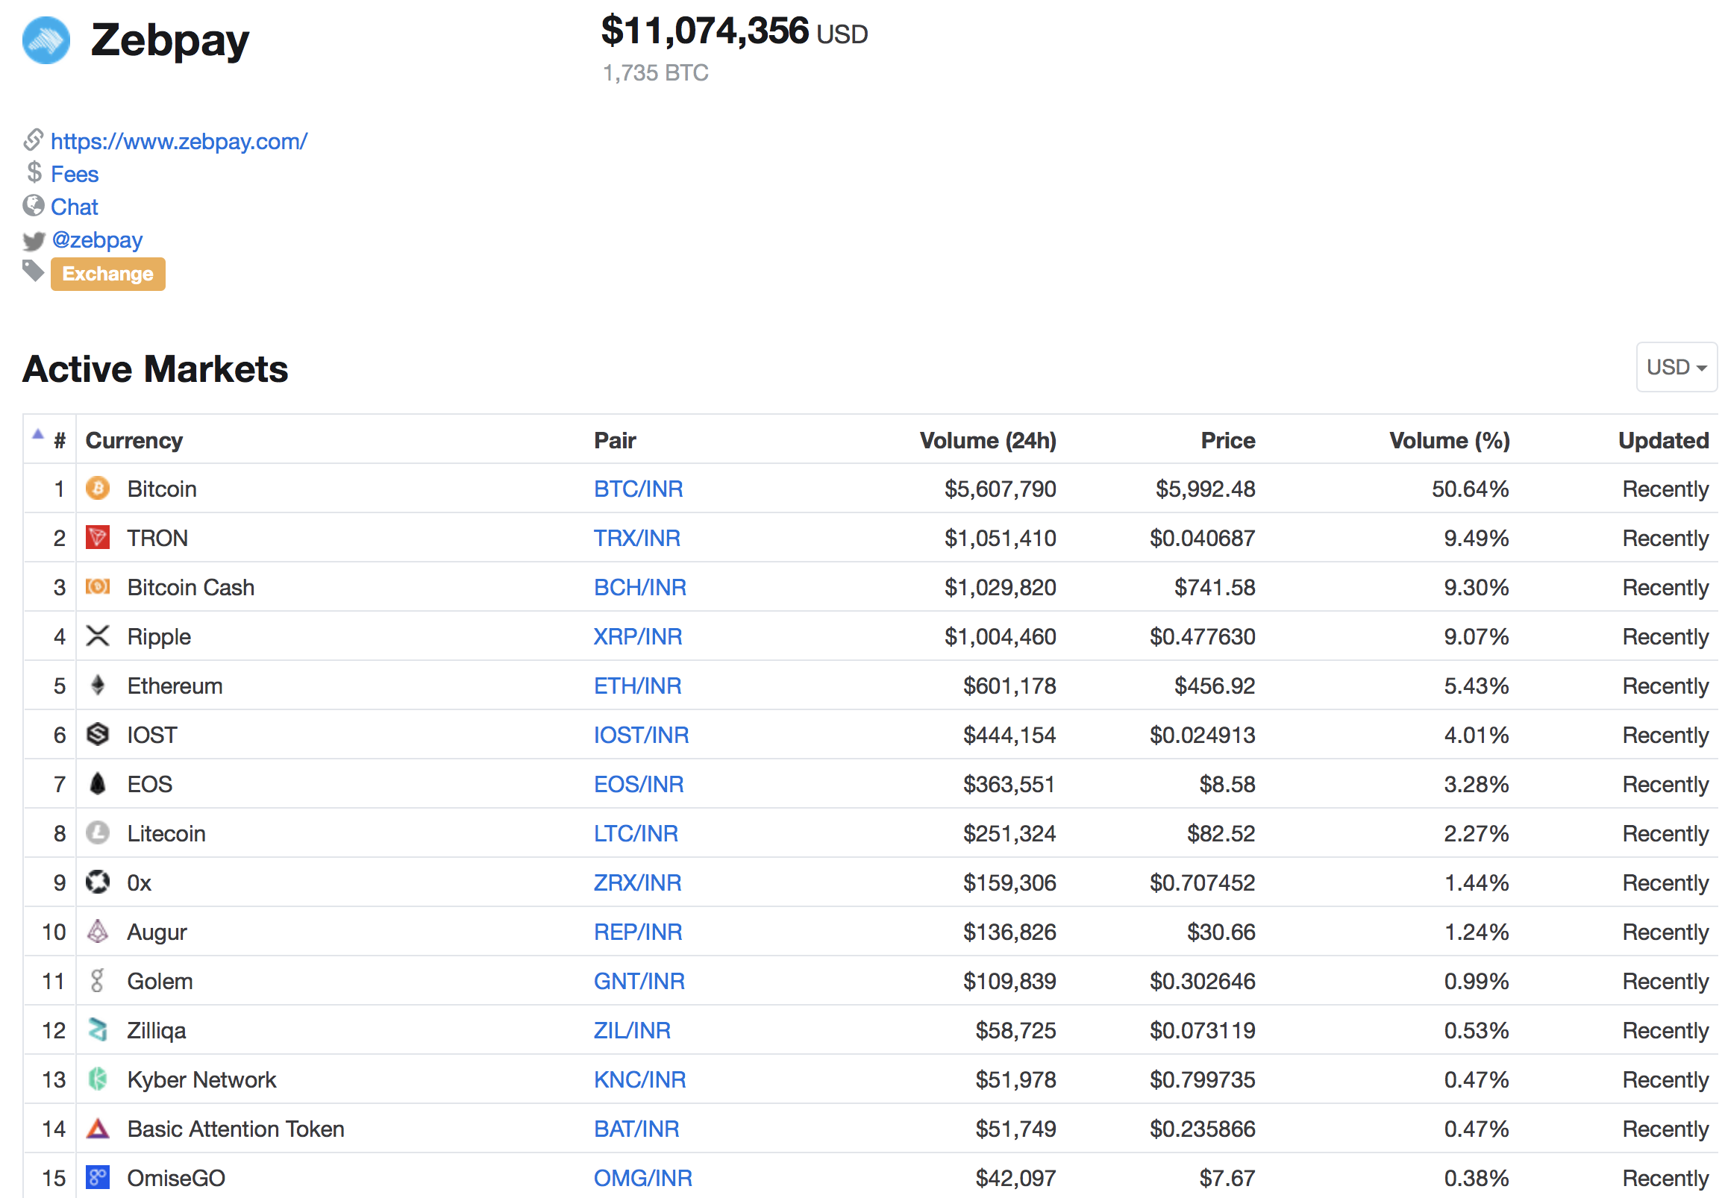Open the GNT/INR pair link
1725x1198 pixels.
click(x=639, y=981)
